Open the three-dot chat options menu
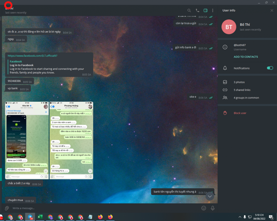Image resolution: width=277 pixels, height=221 pixels. pyautogui.click(x=213, y=11)
